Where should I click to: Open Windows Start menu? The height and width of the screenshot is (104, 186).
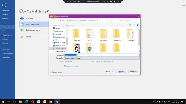3,101
